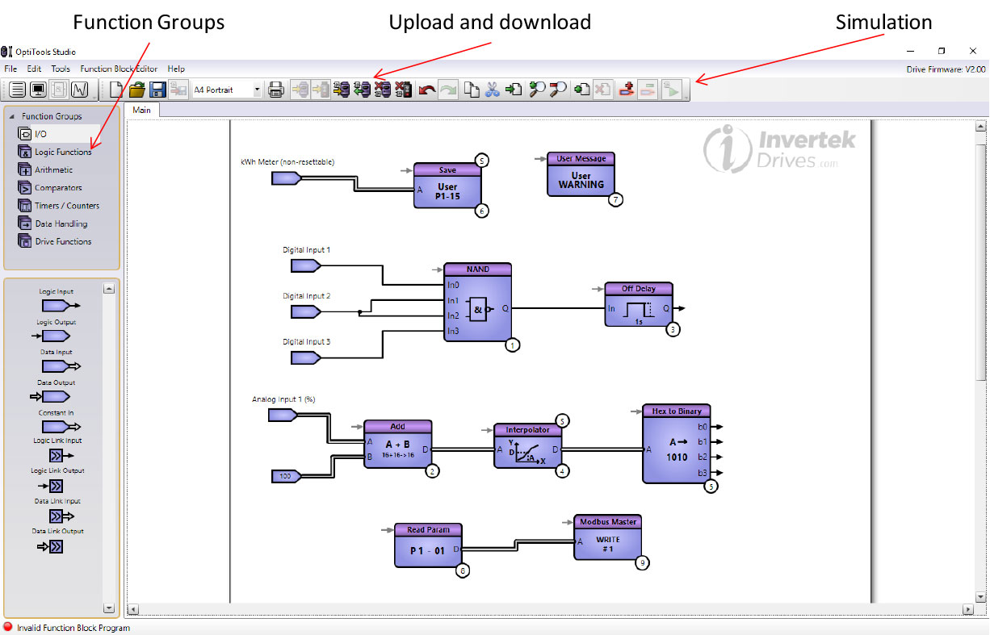This screenshot has height=635, width=990.
Task: Select the Hex to Binary block
Action: [677, 444]
